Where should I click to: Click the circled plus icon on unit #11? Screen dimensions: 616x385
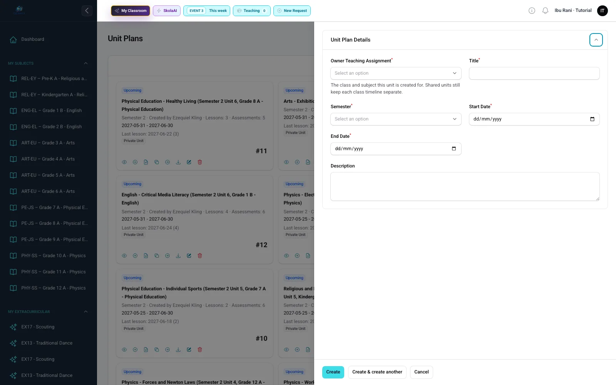(x=135, y=162)
